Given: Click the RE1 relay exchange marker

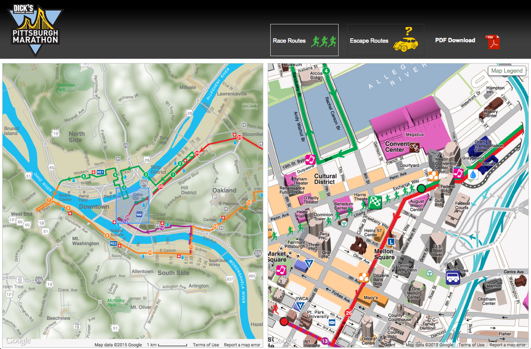Looking at the screenshot, I should click(x=100, y=172).
